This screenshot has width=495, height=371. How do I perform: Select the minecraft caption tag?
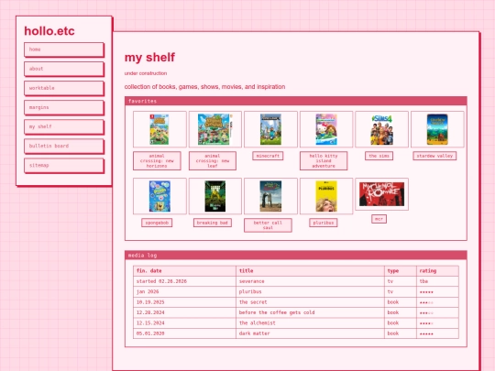click(268, 156)
